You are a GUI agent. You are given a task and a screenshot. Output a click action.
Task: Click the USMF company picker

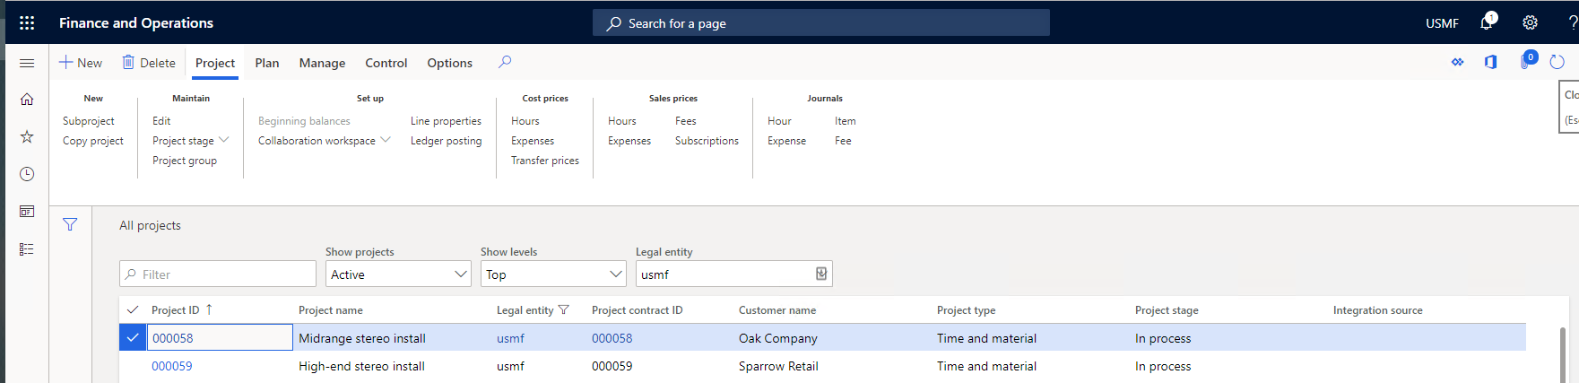(1442, 23)
